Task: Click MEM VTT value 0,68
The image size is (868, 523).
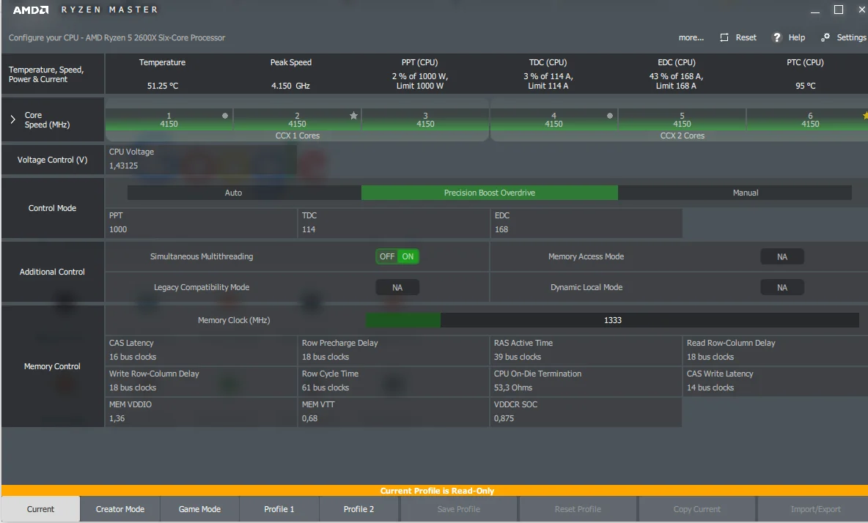Action: pyautogui.click(x=309, y=418)
